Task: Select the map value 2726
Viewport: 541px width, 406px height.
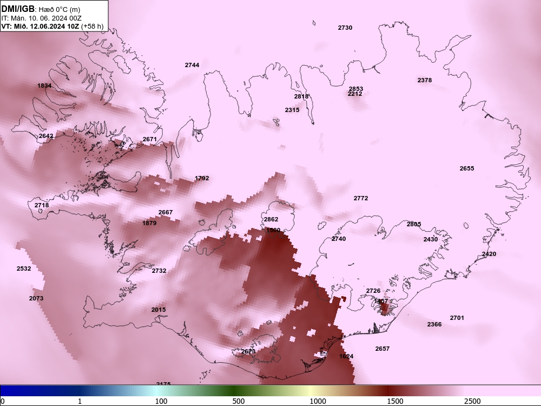Action: [373, 291]
